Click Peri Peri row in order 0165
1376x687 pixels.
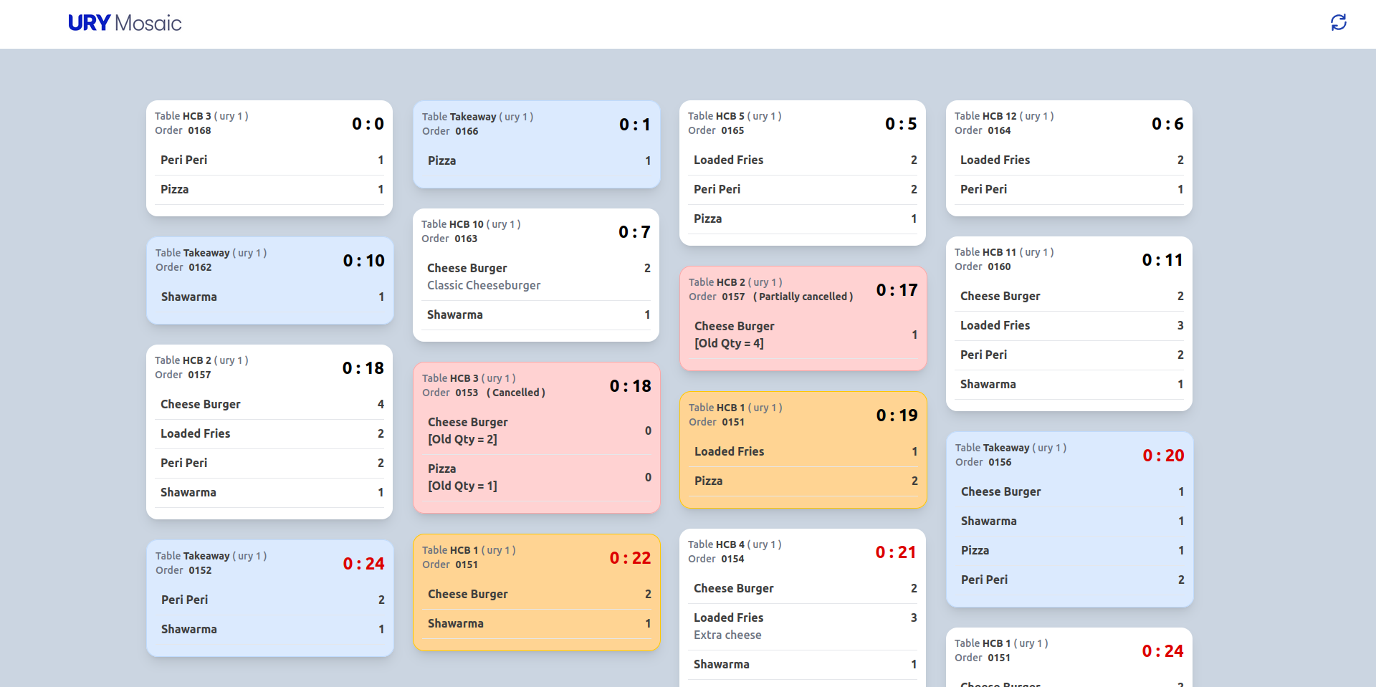tap(803, 189)
